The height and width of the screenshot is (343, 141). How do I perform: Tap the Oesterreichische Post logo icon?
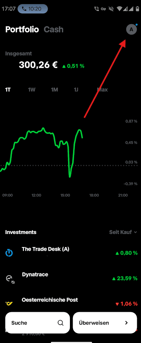[x=9, y=303]
